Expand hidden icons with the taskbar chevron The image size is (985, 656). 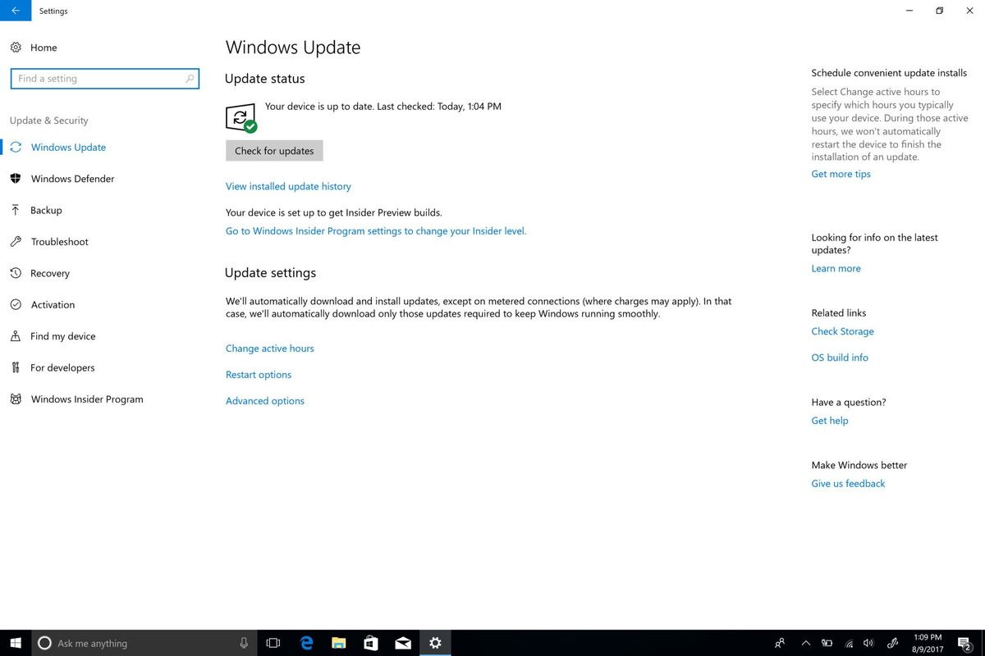pyautogui.click(x=805, y=643)
